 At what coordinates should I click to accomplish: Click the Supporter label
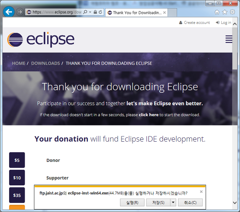[58, 178]
